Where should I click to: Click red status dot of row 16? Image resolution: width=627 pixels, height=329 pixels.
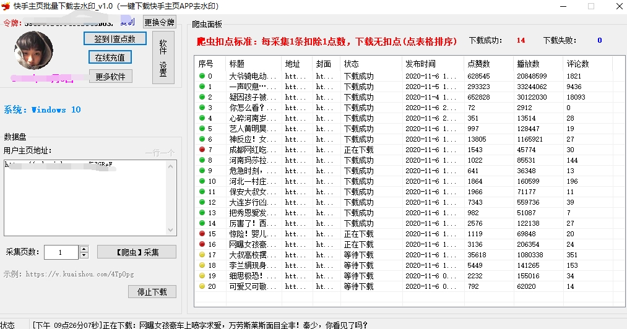point(202,244)
